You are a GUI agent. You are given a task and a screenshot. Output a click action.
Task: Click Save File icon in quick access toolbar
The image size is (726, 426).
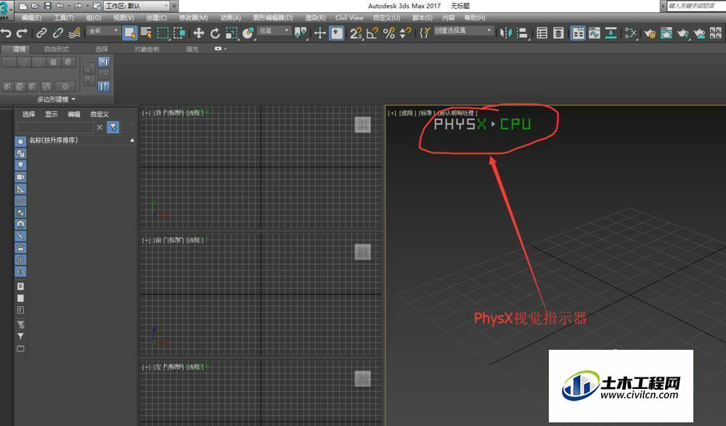pyautogui.click(x=48, y=6)
